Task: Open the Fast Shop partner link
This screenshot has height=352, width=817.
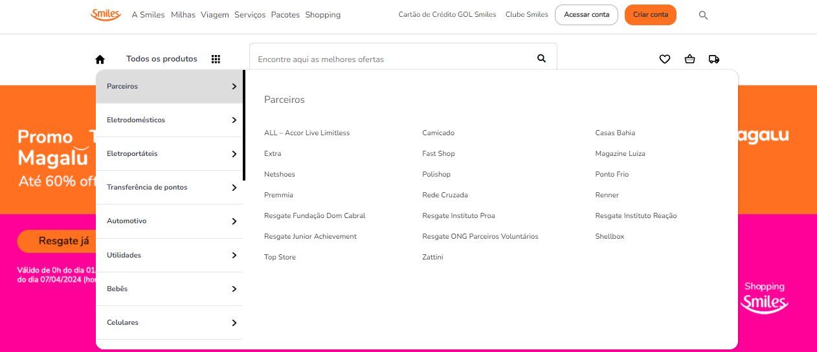Action: 438,153
